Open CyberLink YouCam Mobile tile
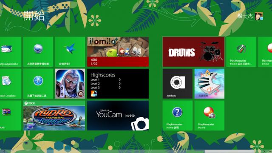Viewport: 272px width, 153px height. pos(118,116)
